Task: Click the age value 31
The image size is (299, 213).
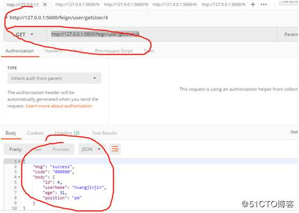Action: pyautogui.click(x=62, y=193)
